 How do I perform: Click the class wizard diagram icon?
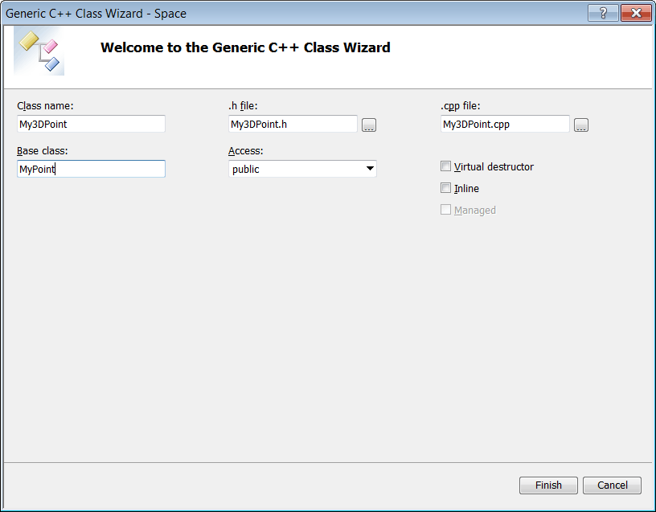(39, 51)
